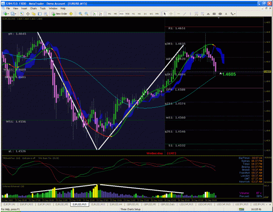Toggle the Navigator window star icon

pyautogui.click(x=34, y=14)
